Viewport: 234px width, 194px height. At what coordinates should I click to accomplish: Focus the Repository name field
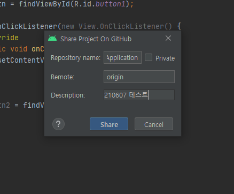coord(122,57)
